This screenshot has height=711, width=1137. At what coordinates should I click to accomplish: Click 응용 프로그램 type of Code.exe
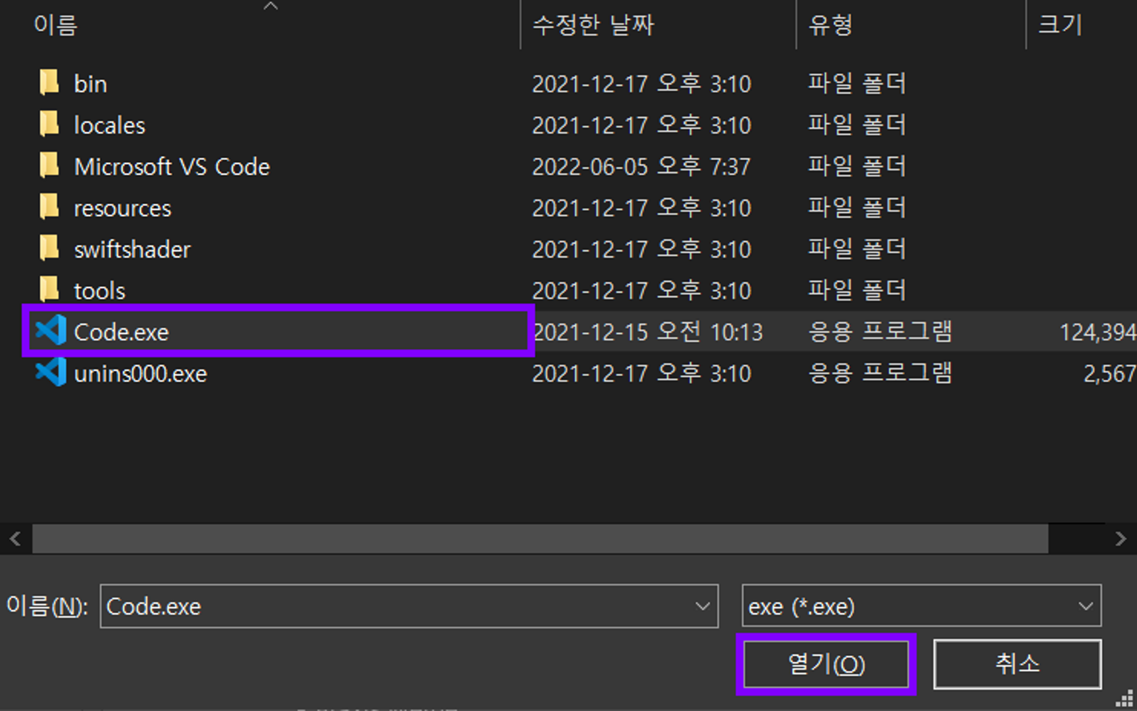click(x=880, y=331)
